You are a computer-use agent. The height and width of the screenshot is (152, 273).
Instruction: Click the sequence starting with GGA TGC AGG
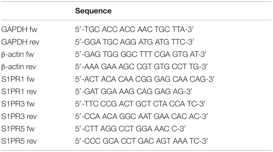point(135,42)
